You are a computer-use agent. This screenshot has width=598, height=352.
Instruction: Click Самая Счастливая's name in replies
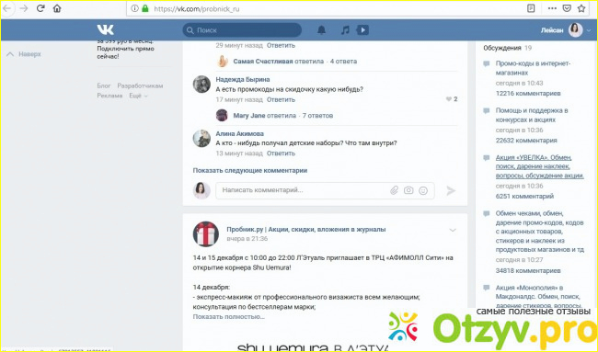(263, 62)
